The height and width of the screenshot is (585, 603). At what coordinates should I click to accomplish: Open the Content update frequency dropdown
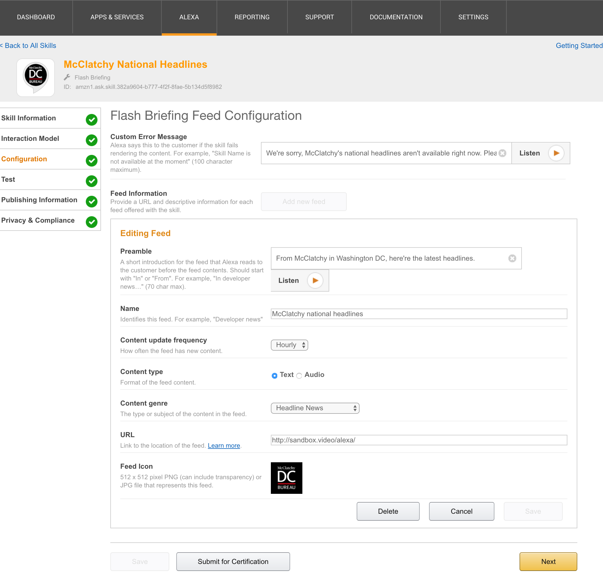(289, 345)
